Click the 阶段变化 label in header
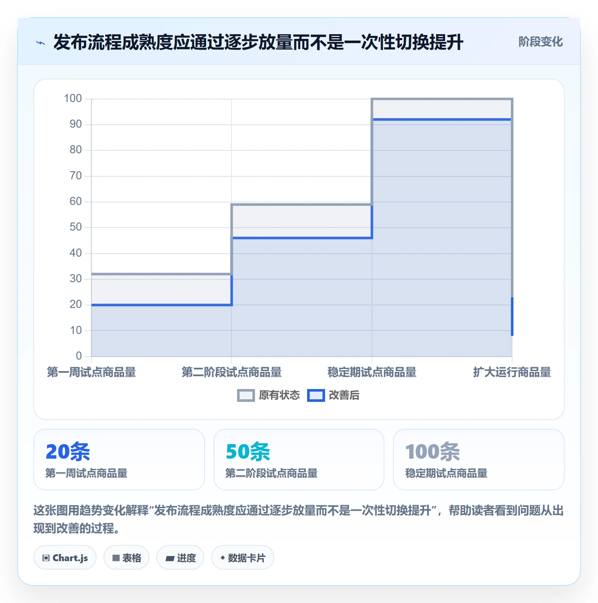The width and height of the screenshot is (598, 603). pyautogui.click(x=540, y=42)
